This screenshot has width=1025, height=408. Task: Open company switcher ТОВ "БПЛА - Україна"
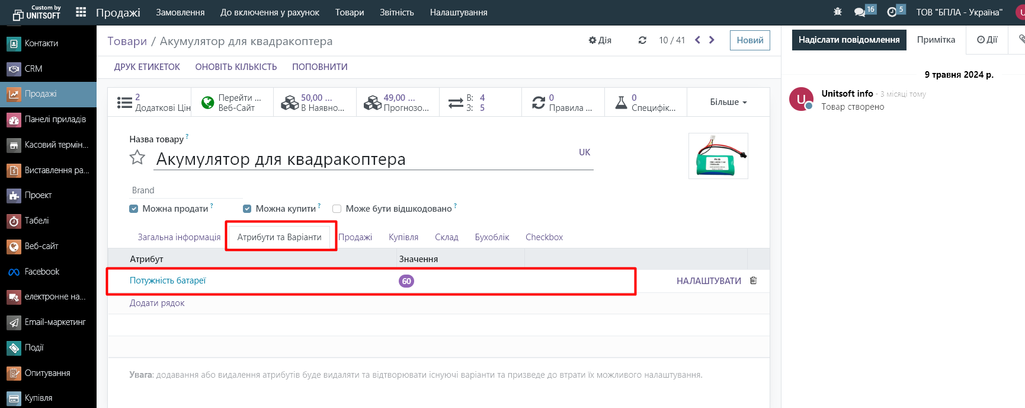(959, 12)
